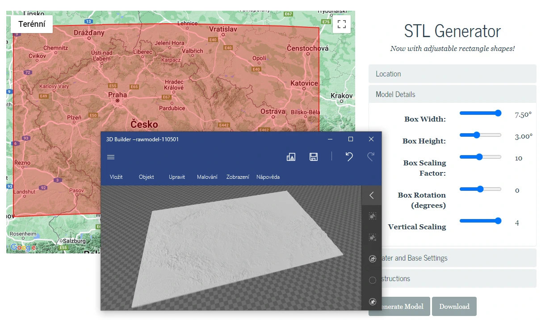Open the Objekt menu
Screen dimensions: 541x320
[147, 177]
